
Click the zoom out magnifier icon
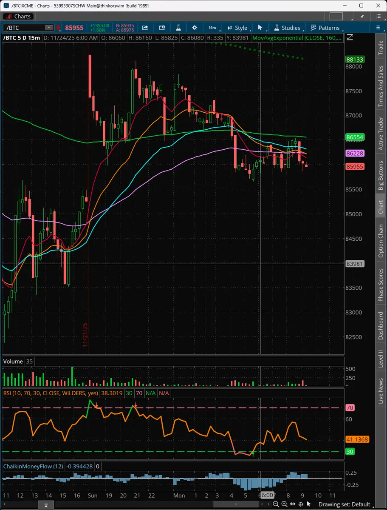pos(276,504)
